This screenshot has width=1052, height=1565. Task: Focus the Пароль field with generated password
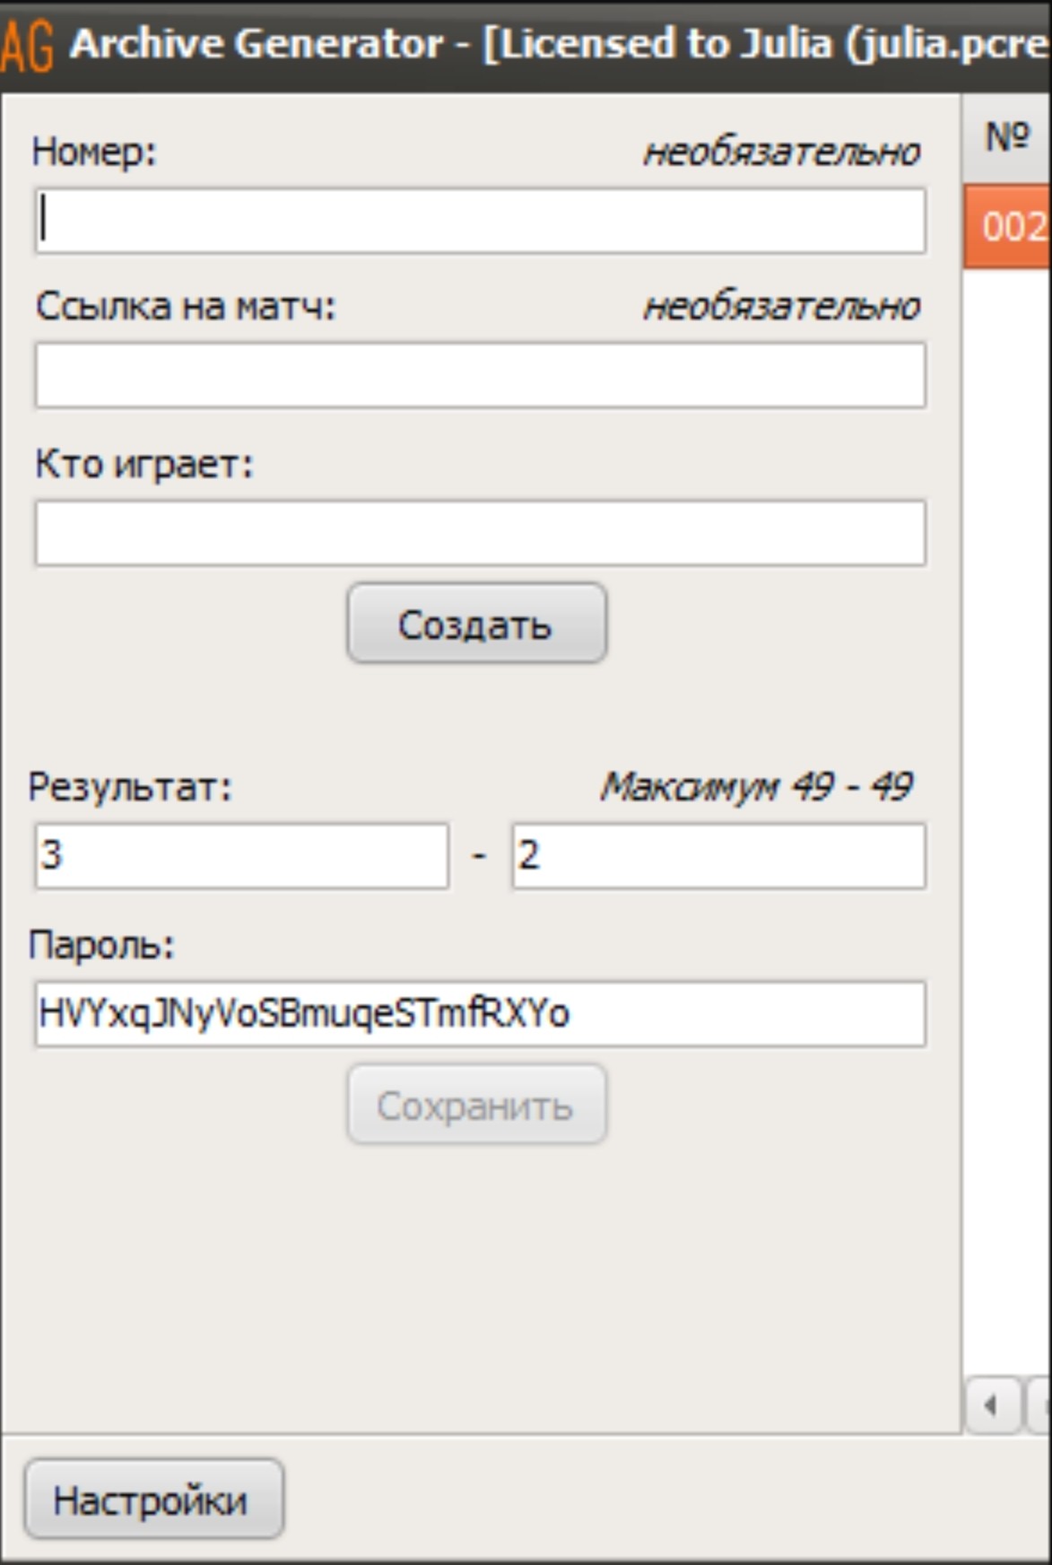(x=480, y=1014)
